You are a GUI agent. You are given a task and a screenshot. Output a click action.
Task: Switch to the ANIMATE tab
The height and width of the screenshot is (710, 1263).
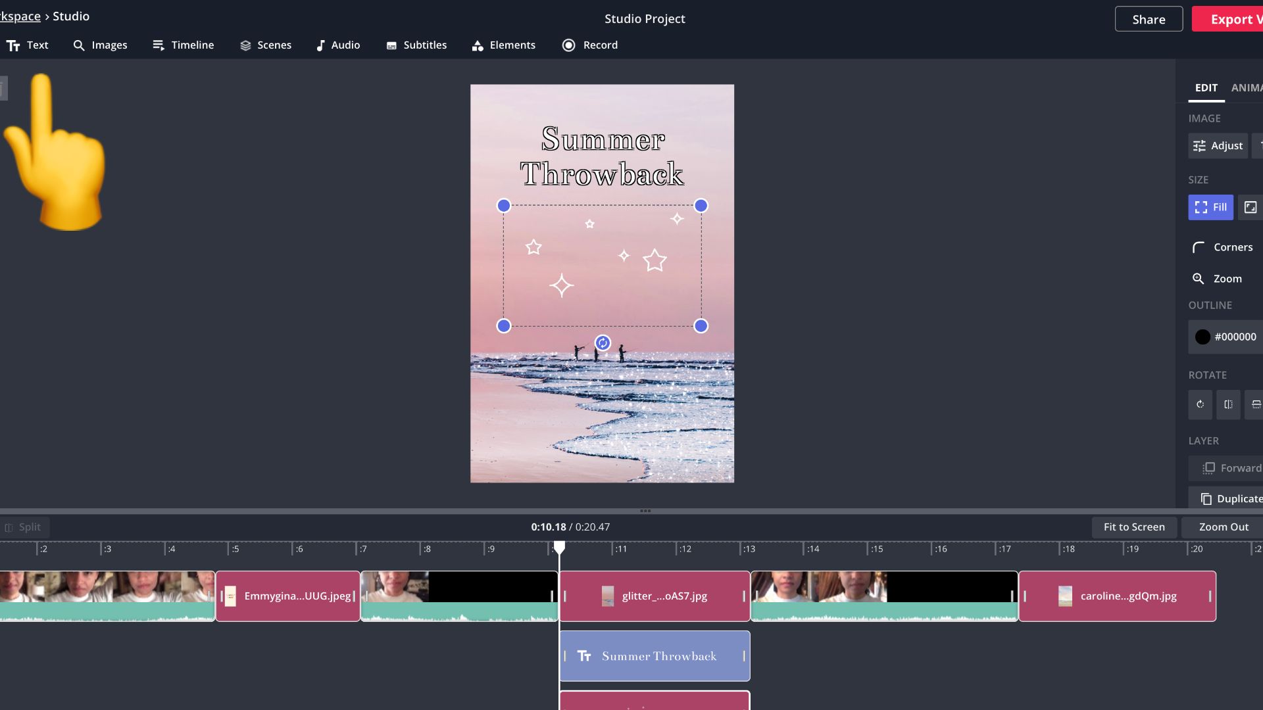point(1247,87)
